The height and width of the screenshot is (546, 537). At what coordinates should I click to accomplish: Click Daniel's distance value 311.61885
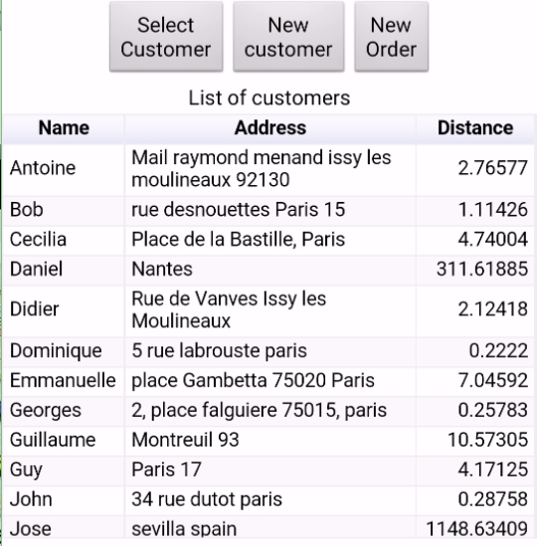(482, 269)
